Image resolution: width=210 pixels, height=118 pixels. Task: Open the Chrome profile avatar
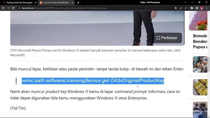(202, 8)
